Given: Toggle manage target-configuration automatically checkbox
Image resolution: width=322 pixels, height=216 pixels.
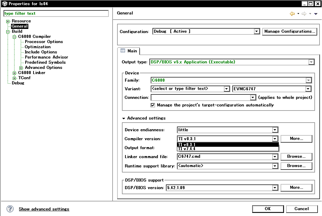Looking at the screenshot, I should coord(153,105).
